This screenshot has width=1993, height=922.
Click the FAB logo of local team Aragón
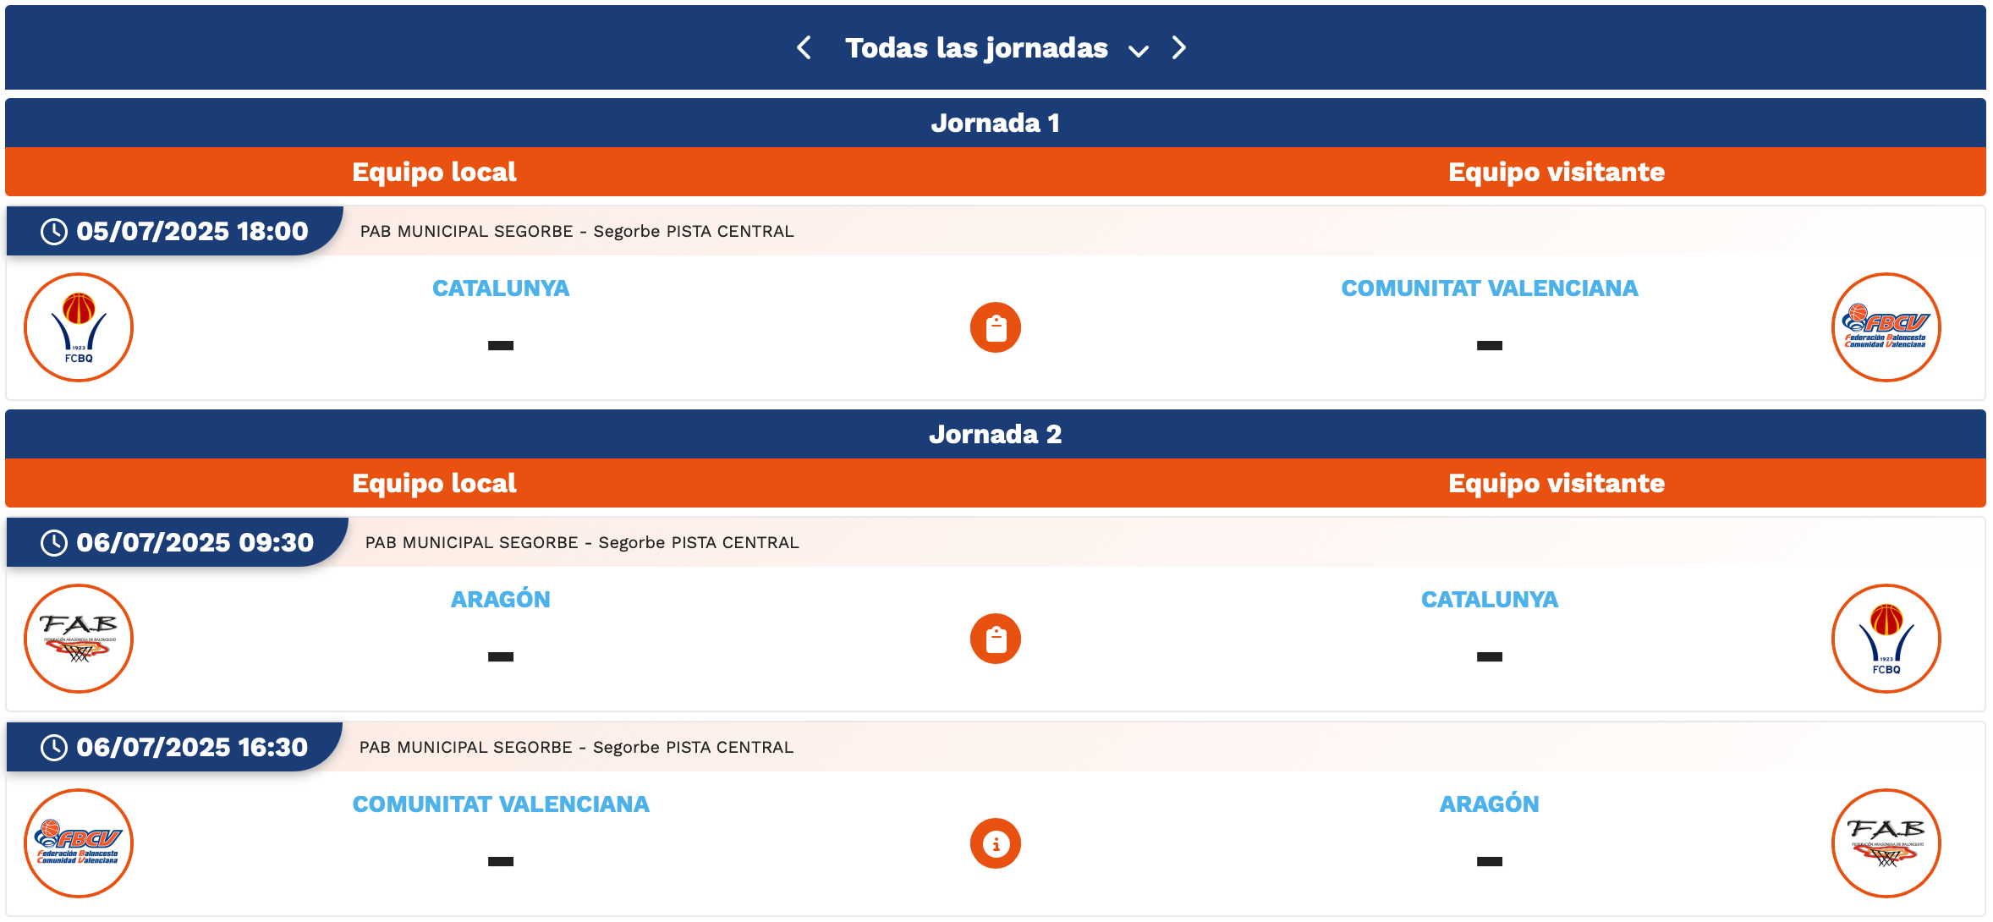coord(79,639)
